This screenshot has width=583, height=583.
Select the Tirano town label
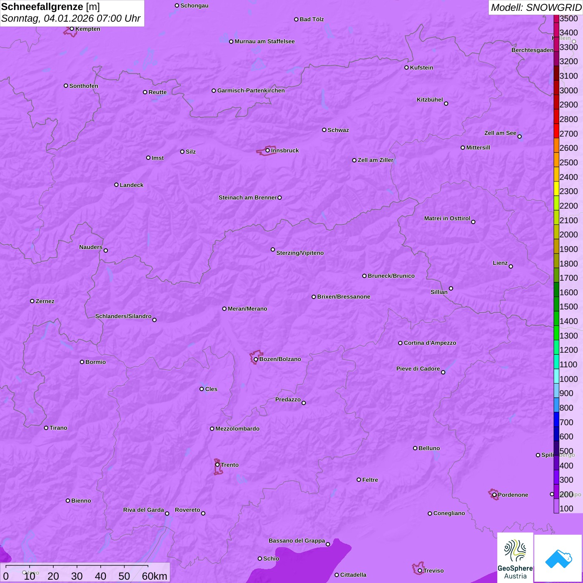[58, 428]
